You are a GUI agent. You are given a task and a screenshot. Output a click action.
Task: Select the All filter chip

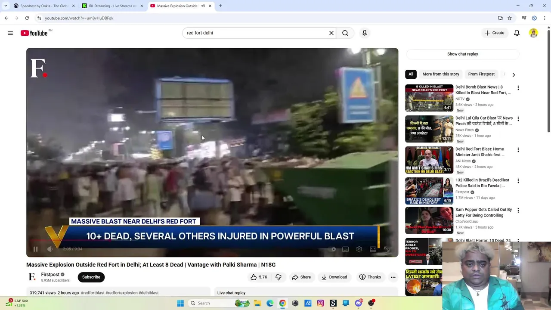coord(411,74)
